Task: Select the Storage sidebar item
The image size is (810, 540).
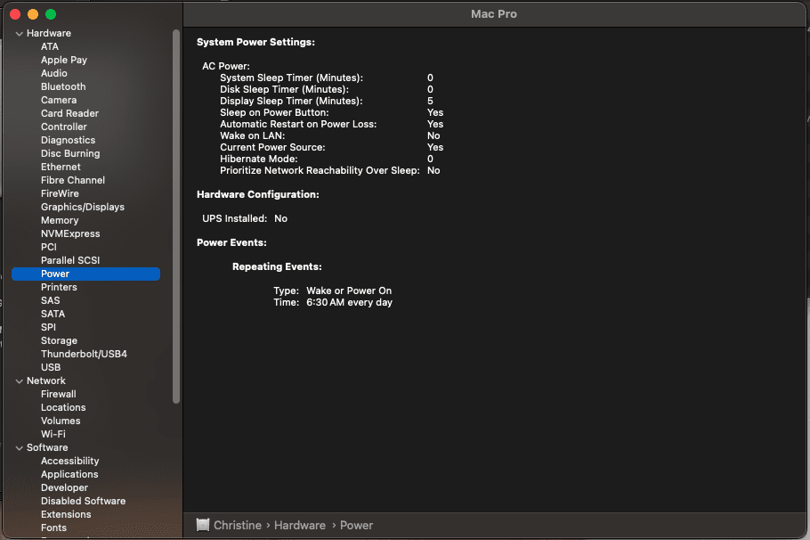Action: pos(59,340)
